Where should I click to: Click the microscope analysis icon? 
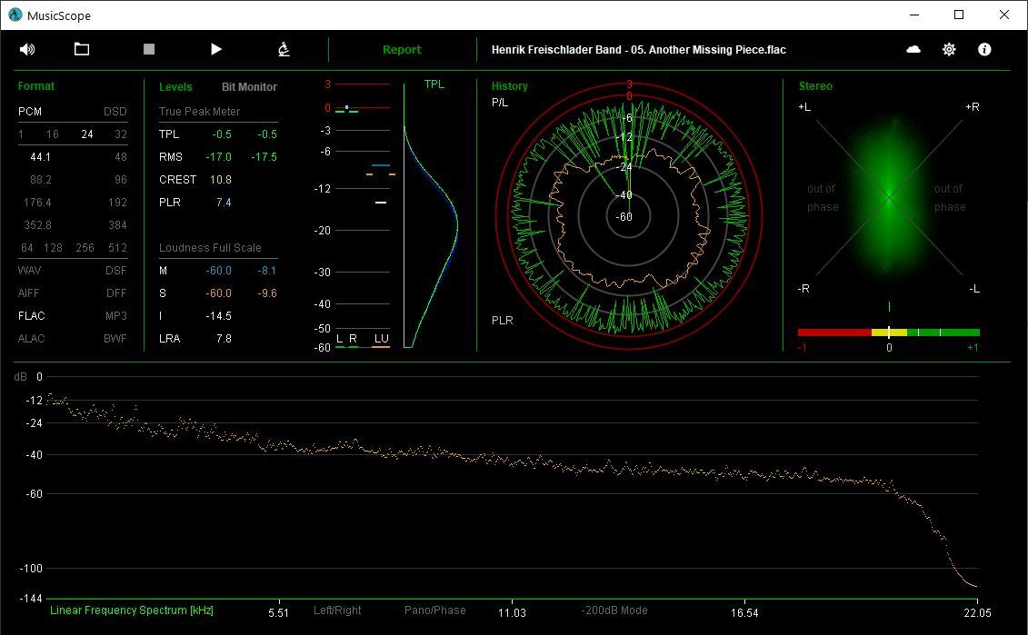pos(284,49)
